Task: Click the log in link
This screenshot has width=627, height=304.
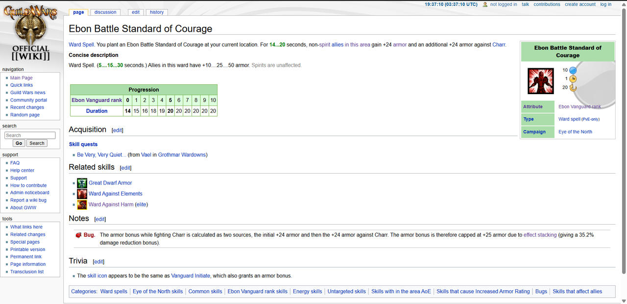Action: (x=606, y=4)
